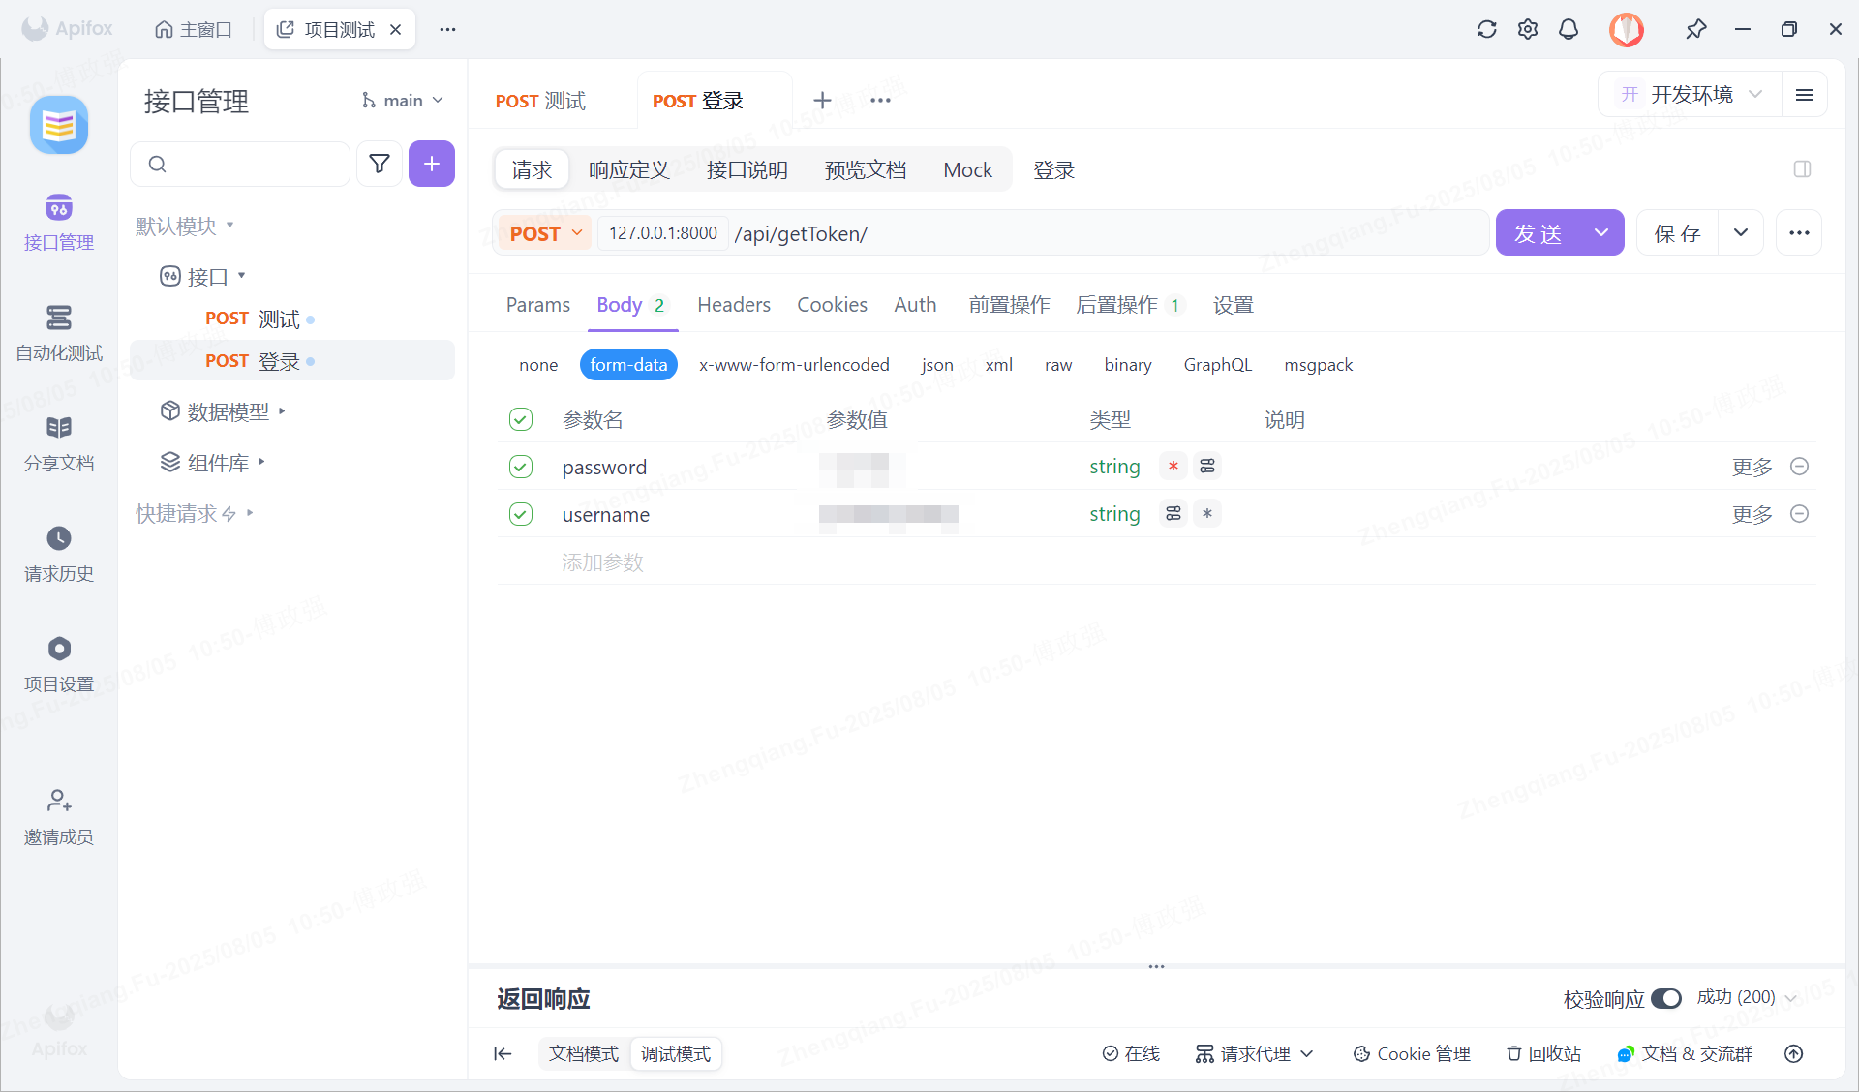Click the 发送 send button
This screenshot has height=1092, width=1859.
pos(1539,232)
